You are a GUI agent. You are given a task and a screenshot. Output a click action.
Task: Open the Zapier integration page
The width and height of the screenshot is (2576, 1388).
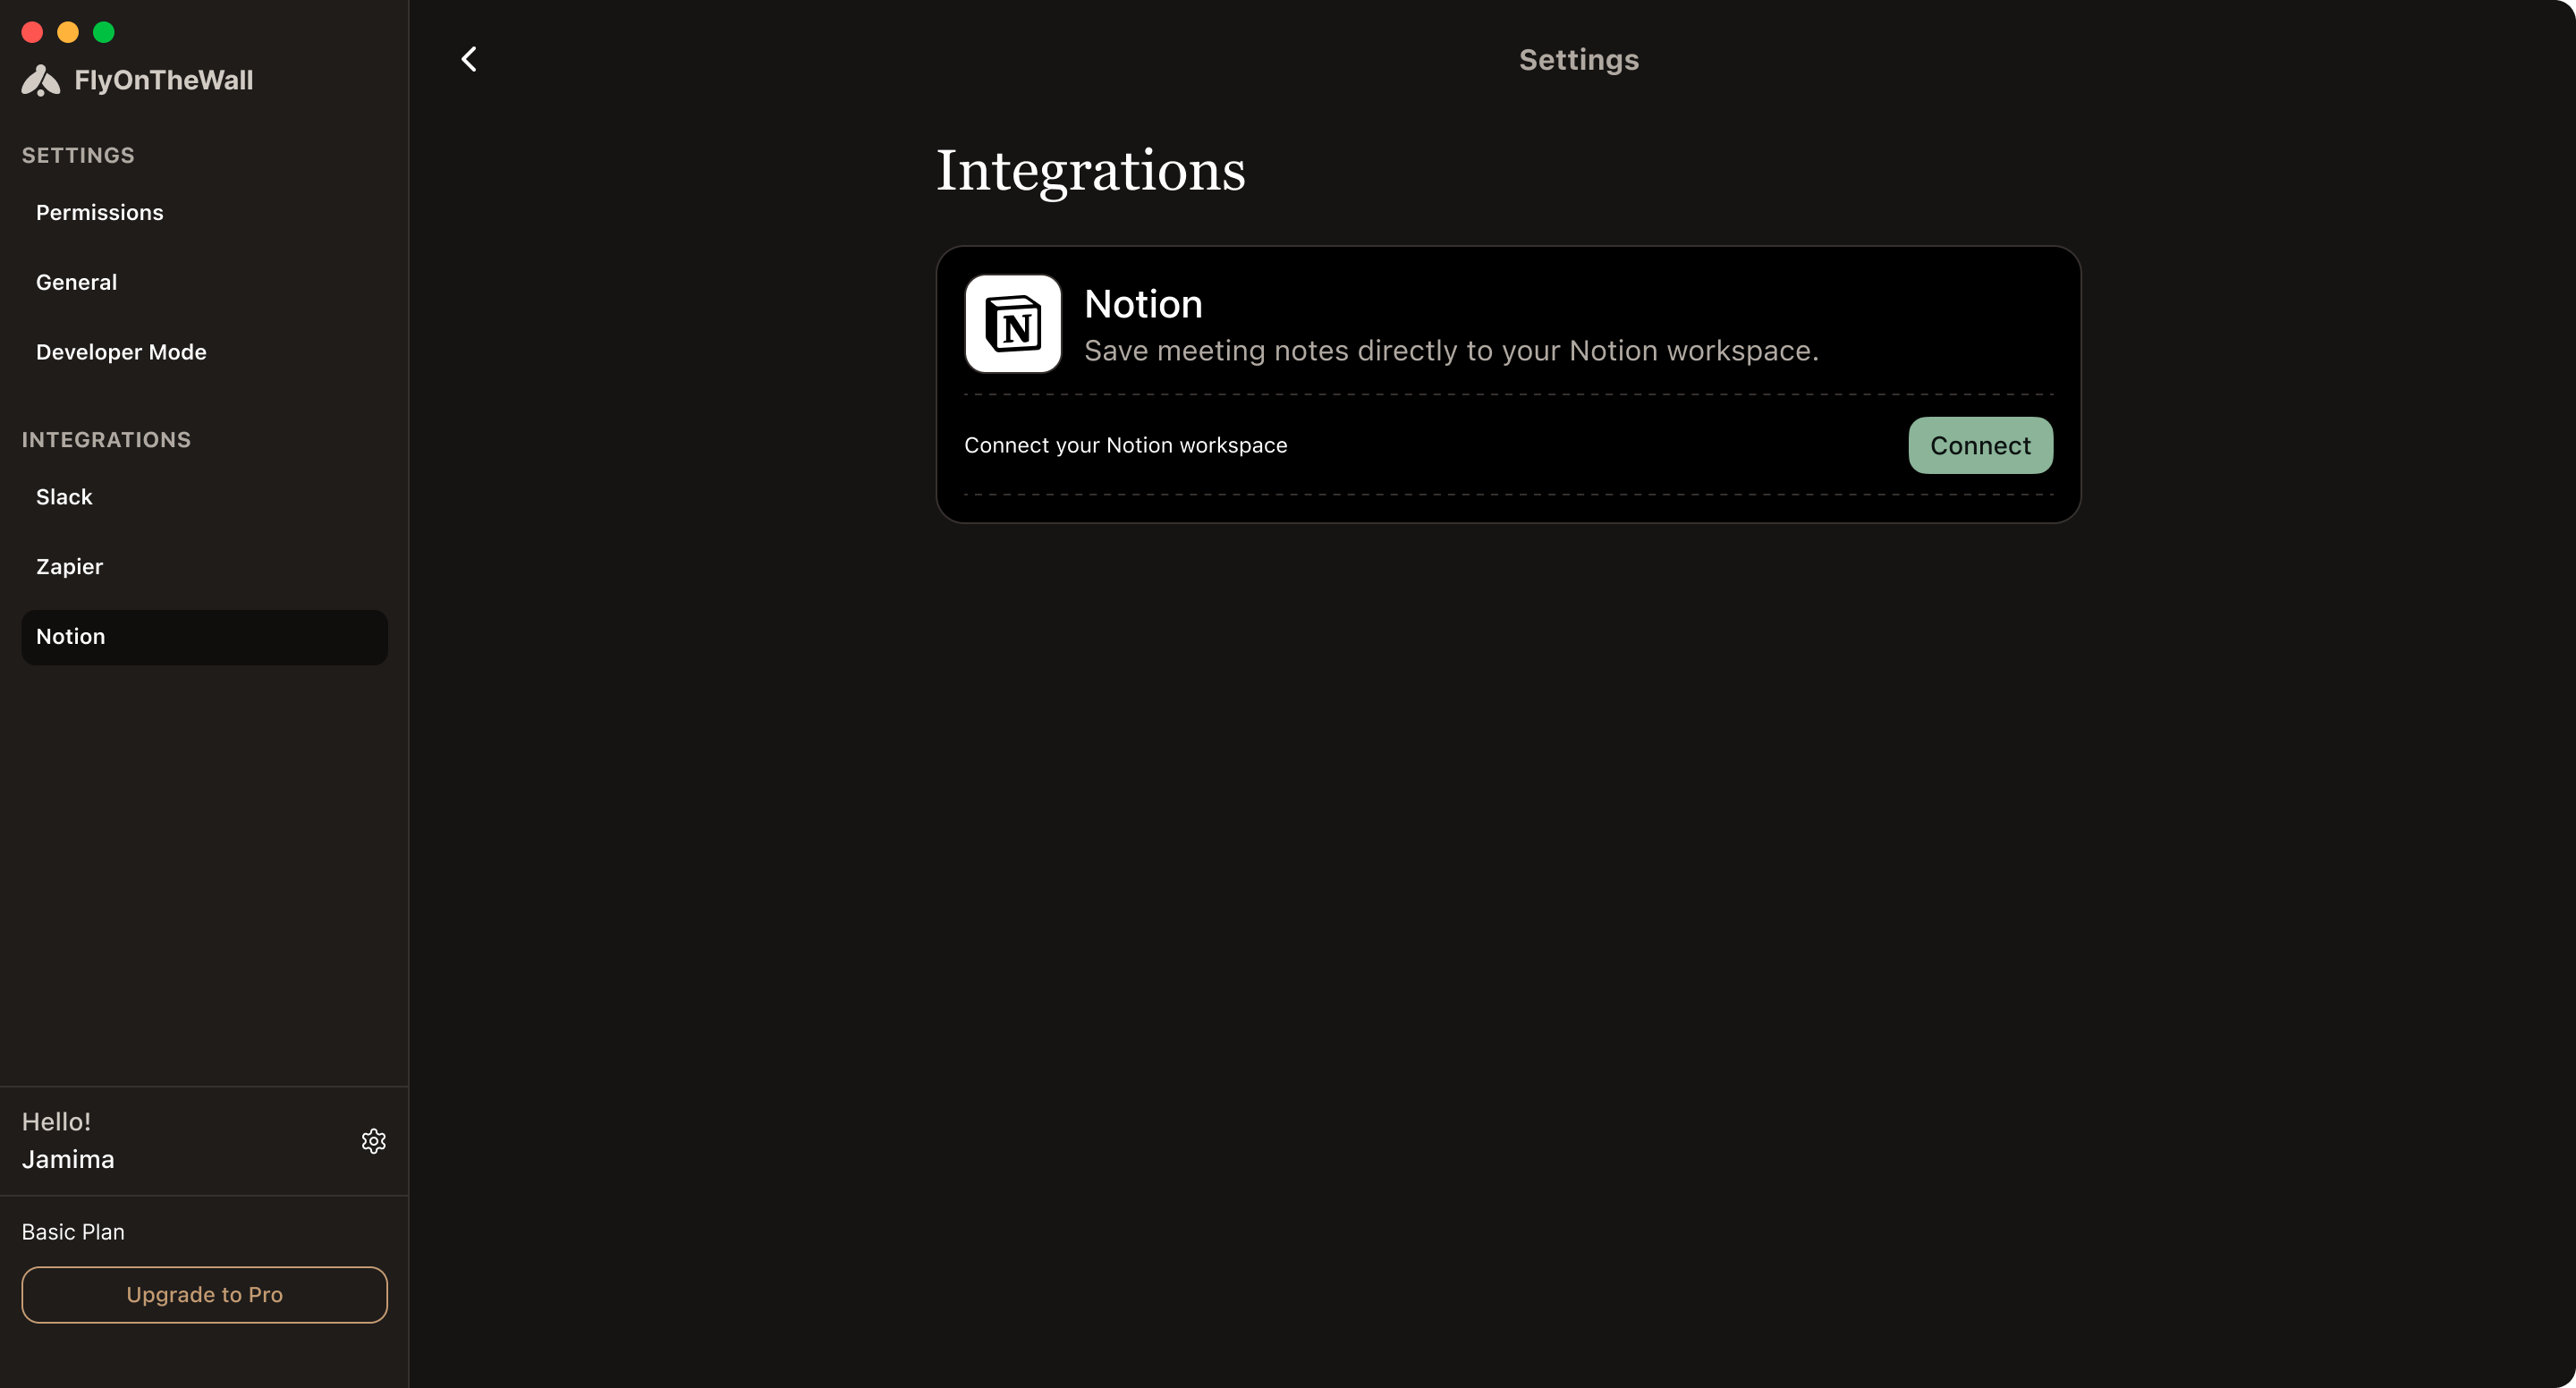[x=204, y=567]
